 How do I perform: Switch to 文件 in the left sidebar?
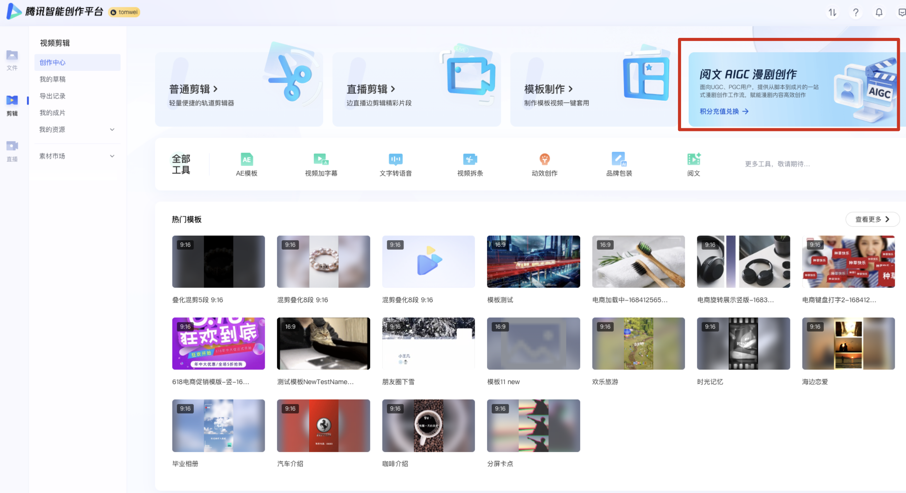point(12,60)
